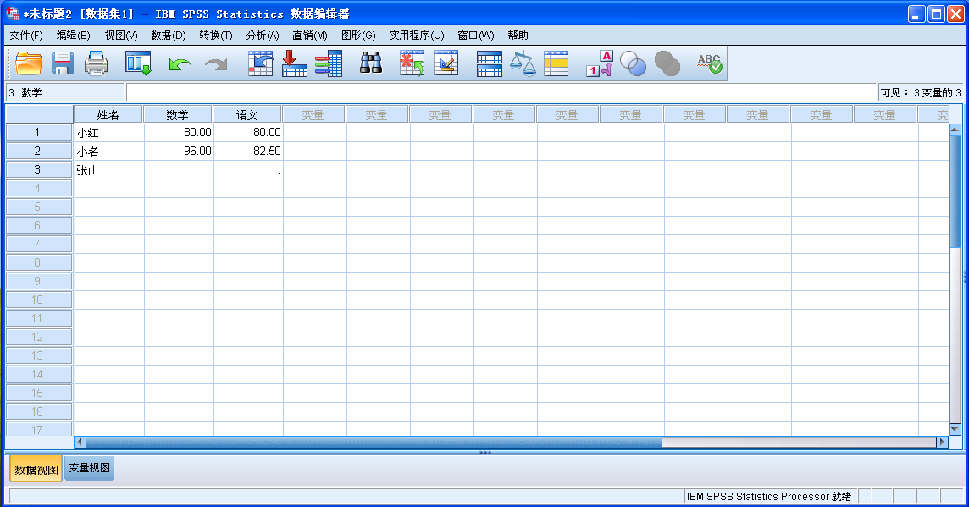969x507 pixels.
Task: Select the 数学 column header
Action: point(177,114)
